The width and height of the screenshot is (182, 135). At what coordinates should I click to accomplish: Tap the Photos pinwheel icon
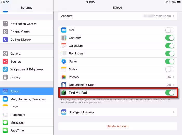pos(64,77)
